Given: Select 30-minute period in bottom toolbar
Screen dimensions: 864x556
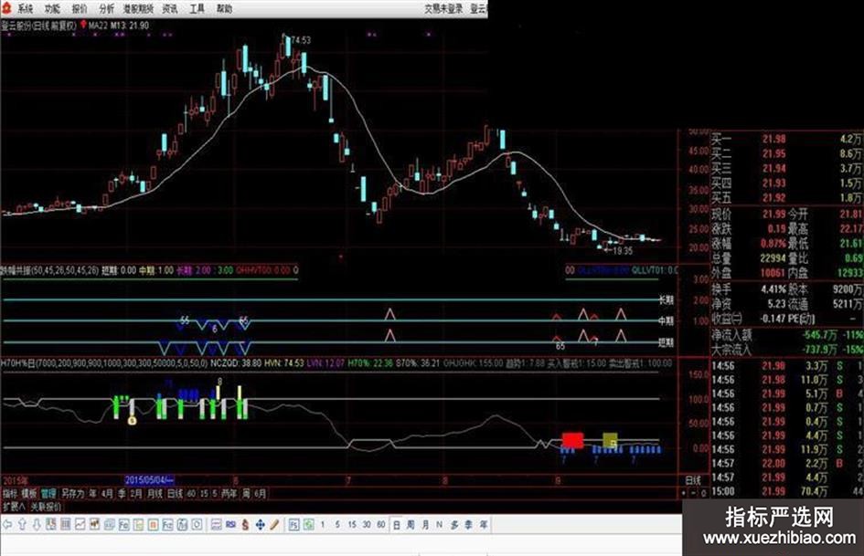Looking at the screenshot, I should pos(367,525).
